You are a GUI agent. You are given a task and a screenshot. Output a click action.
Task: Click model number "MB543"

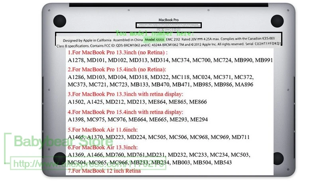223,163
